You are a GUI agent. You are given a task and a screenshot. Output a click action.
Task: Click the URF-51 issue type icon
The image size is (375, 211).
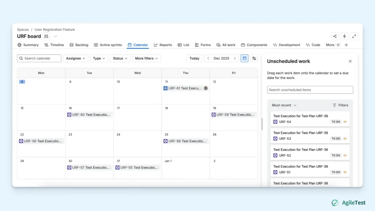point(275,172)
